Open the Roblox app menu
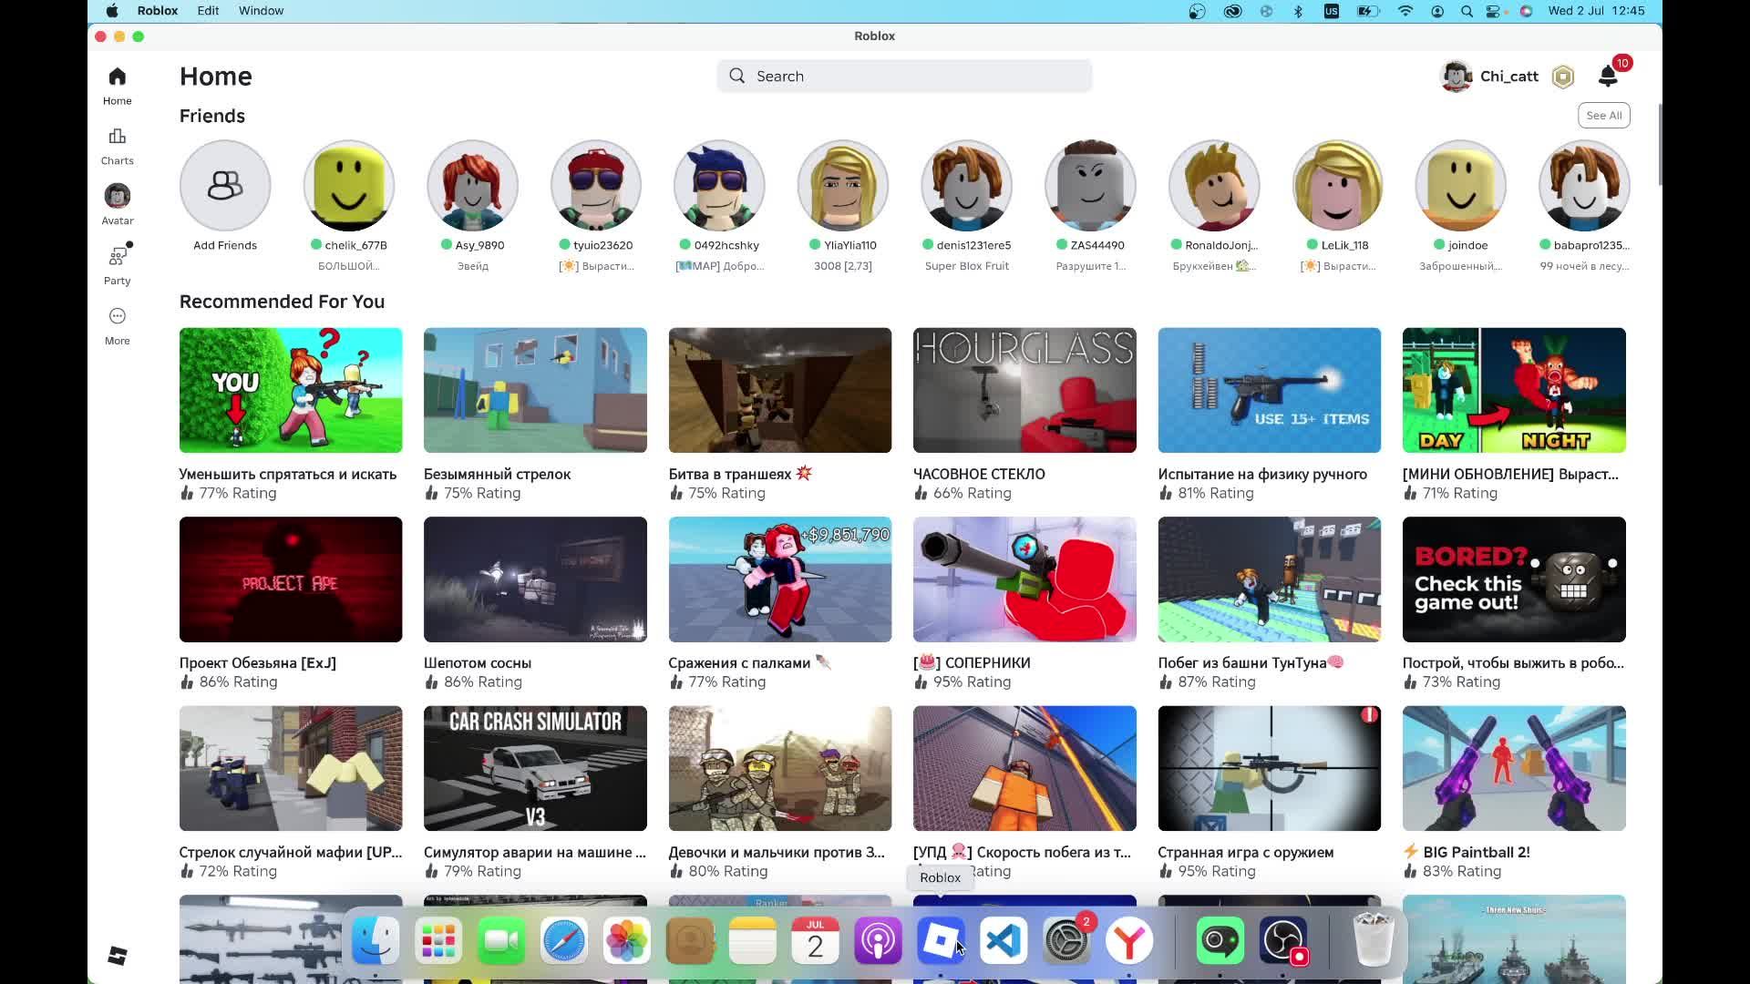 [158, 11]
